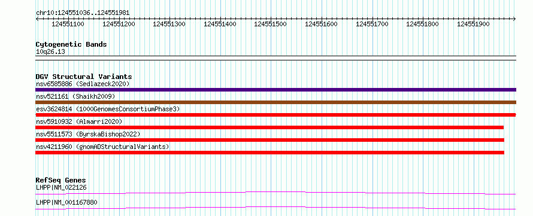Select the red nsv5910932 variant bar
The height and width of the screenshot is (216, 533).
269,127
